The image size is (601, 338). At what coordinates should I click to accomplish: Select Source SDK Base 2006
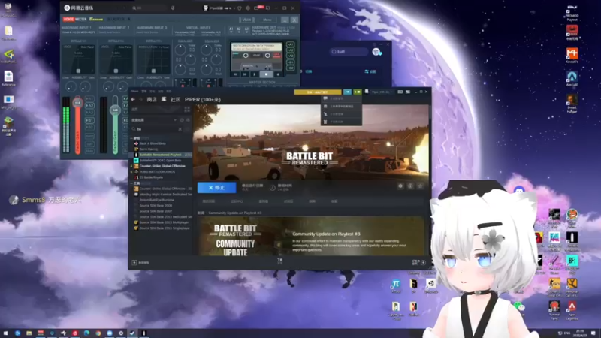click(x=156, y=205)
